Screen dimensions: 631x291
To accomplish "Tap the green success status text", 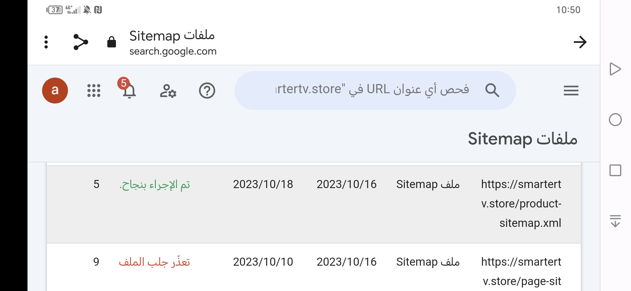I will (x=155, y=185).
